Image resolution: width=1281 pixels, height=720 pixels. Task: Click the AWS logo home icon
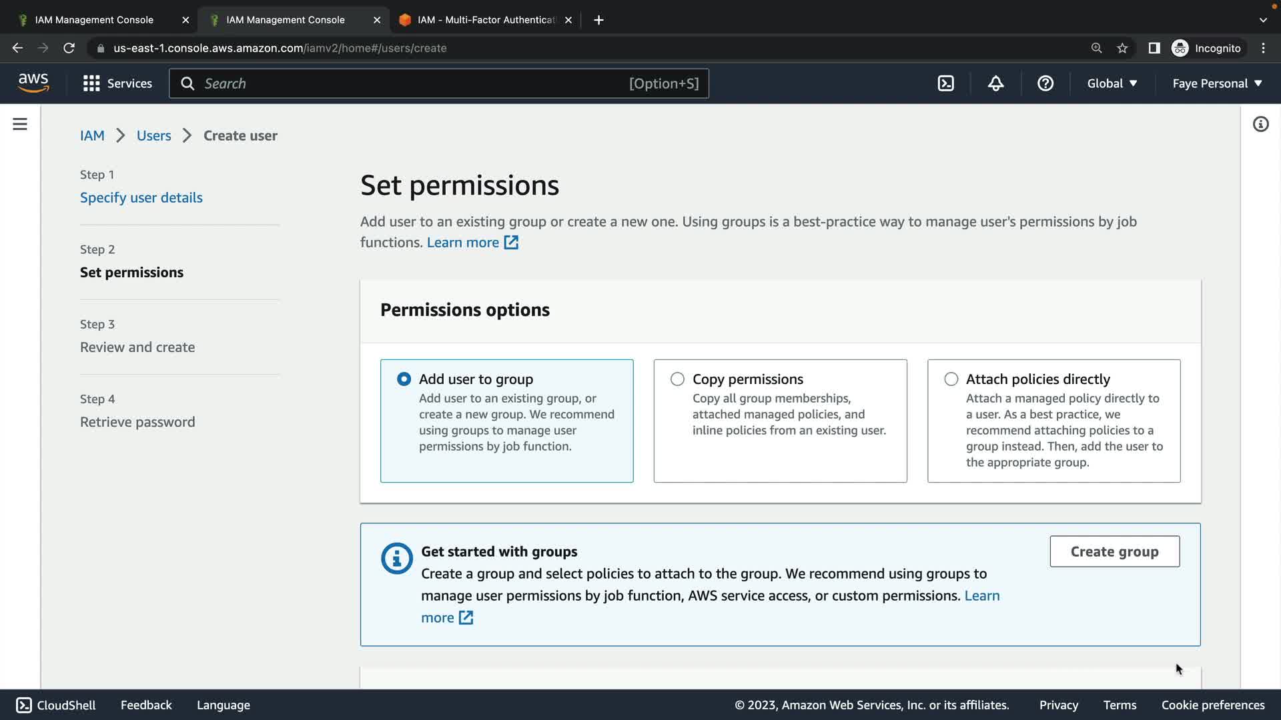pyautogui.click(x=33, y=83)
